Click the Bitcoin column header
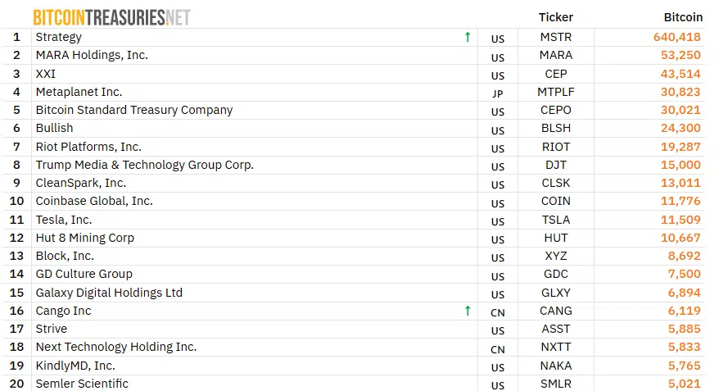Image resolution: width=728 pixels, height=391 pixels. click(x=683, y=17)
